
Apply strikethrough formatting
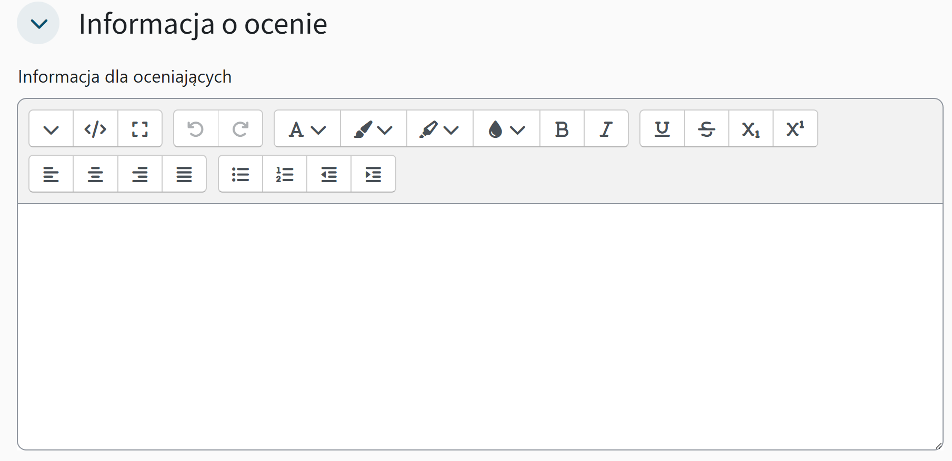pos(706,128)
